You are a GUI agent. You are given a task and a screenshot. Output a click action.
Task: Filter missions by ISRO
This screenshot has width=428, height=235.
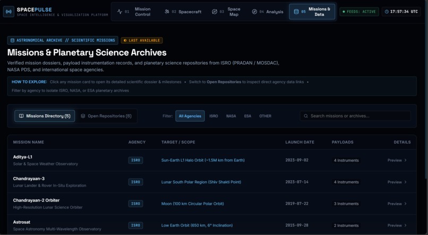(213, 116)
